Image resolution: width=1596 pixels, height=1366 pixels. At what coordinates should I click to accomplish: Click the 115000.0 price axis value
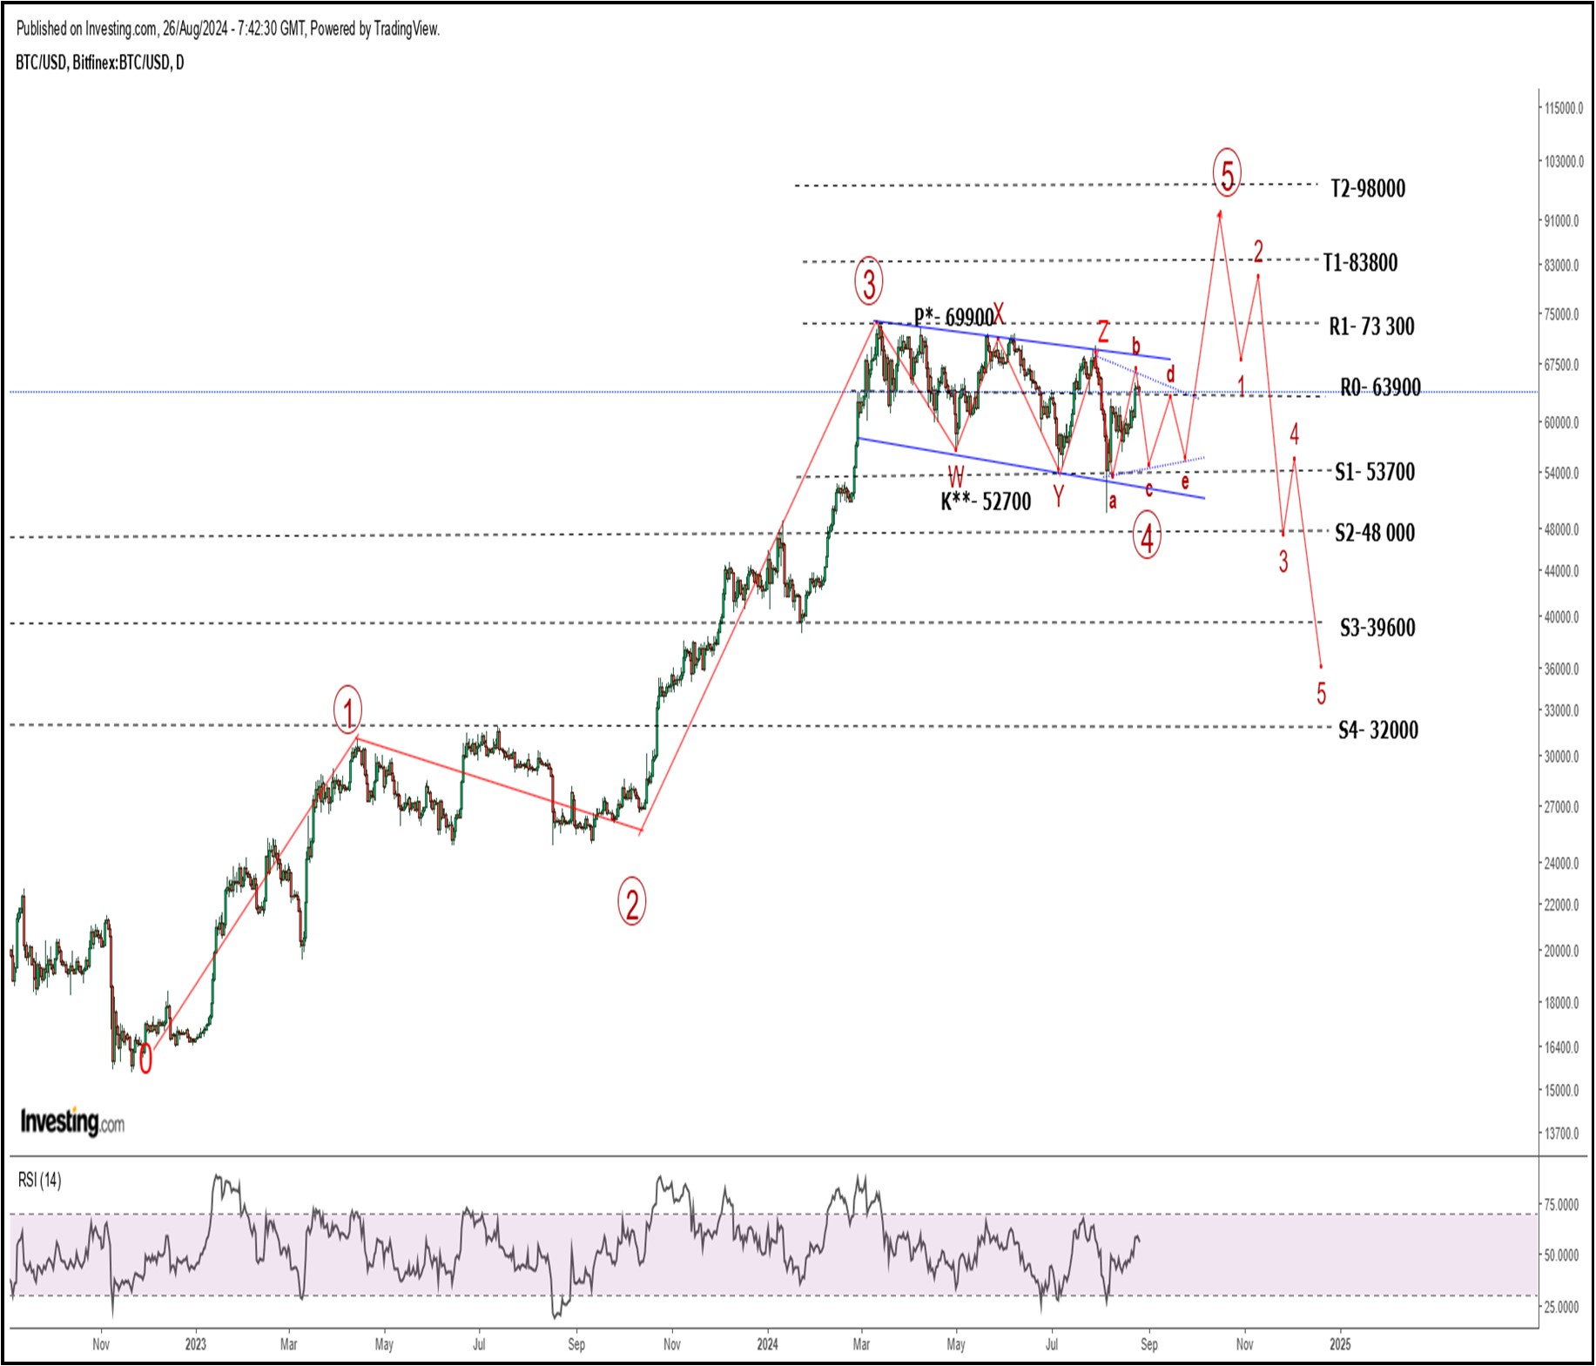1562,109
